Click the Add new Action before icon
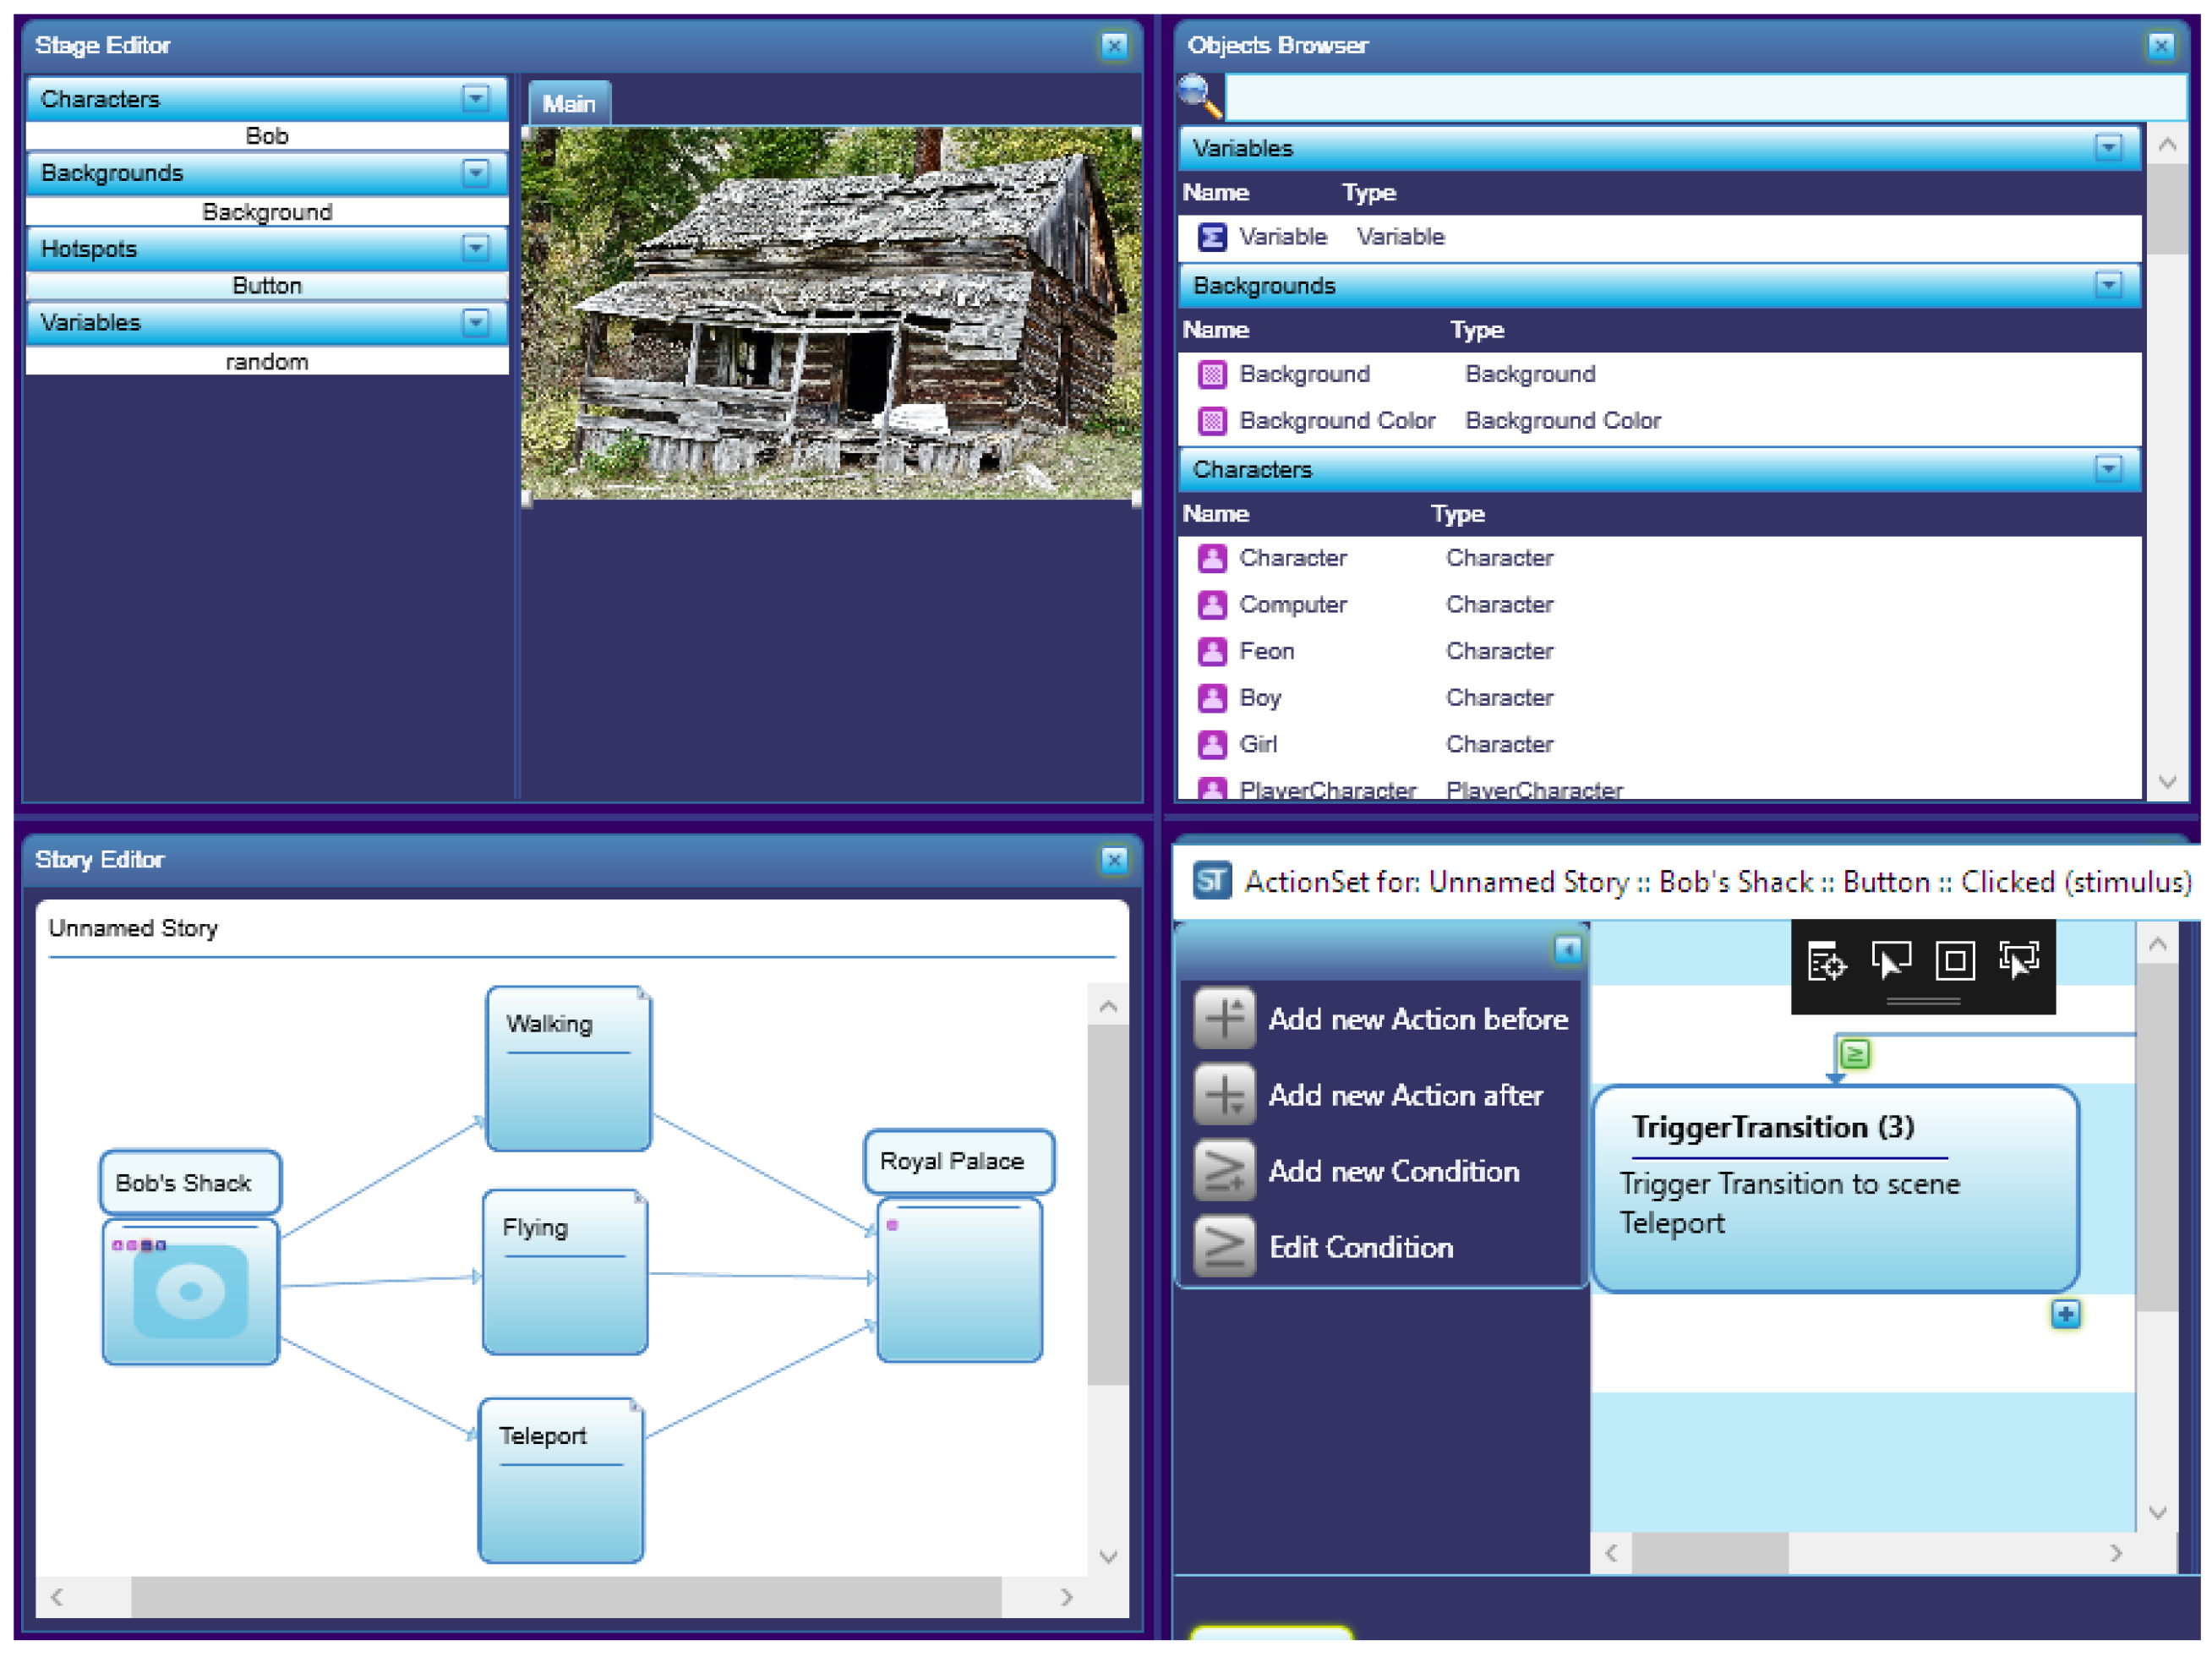2212x1657 pixels. pyautogui.click(x=1224, y=1019)
